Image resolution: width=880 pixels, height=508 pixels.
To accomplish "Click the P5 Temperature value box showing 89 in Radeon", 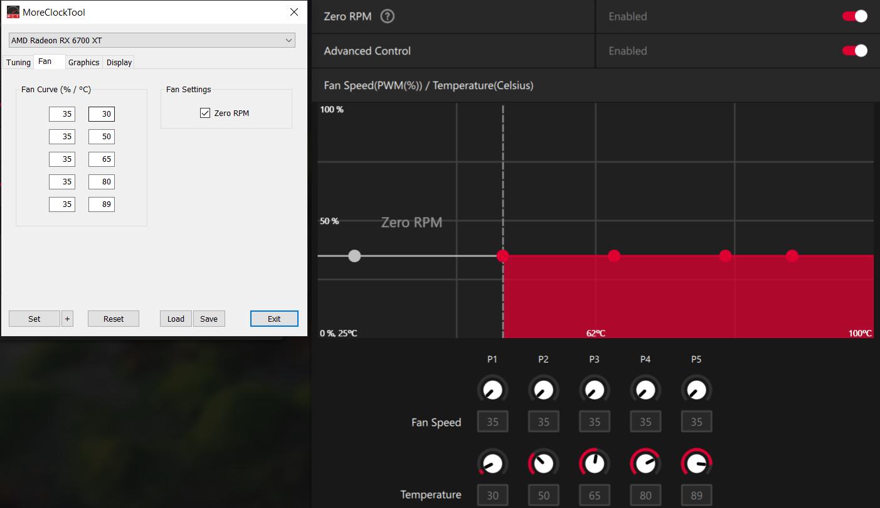I will [696, 495].
